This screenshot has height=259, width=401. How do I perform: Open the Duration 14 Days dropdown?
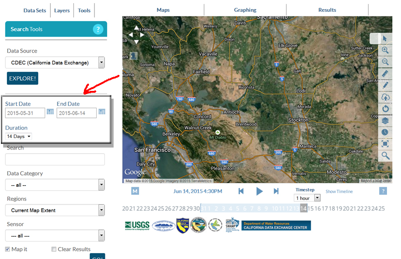click(19, 136)
